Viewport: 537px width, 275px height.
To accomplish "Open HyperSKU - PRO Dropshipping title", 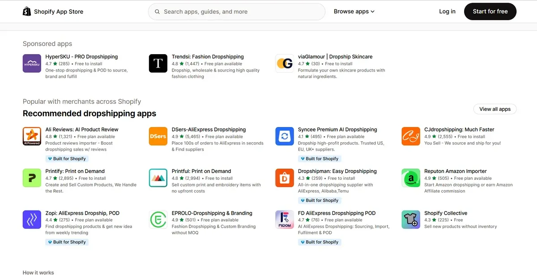I will [81, 57].
